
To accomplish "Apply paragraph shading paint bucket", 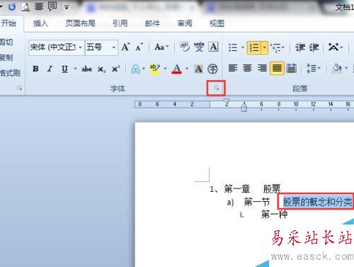I will coord(336,69).
